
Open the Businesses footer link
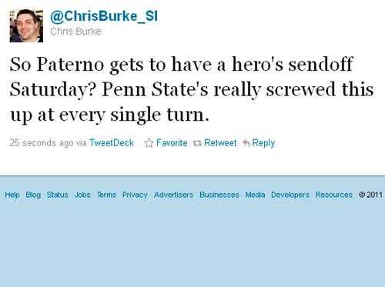(x=219, y=195)
